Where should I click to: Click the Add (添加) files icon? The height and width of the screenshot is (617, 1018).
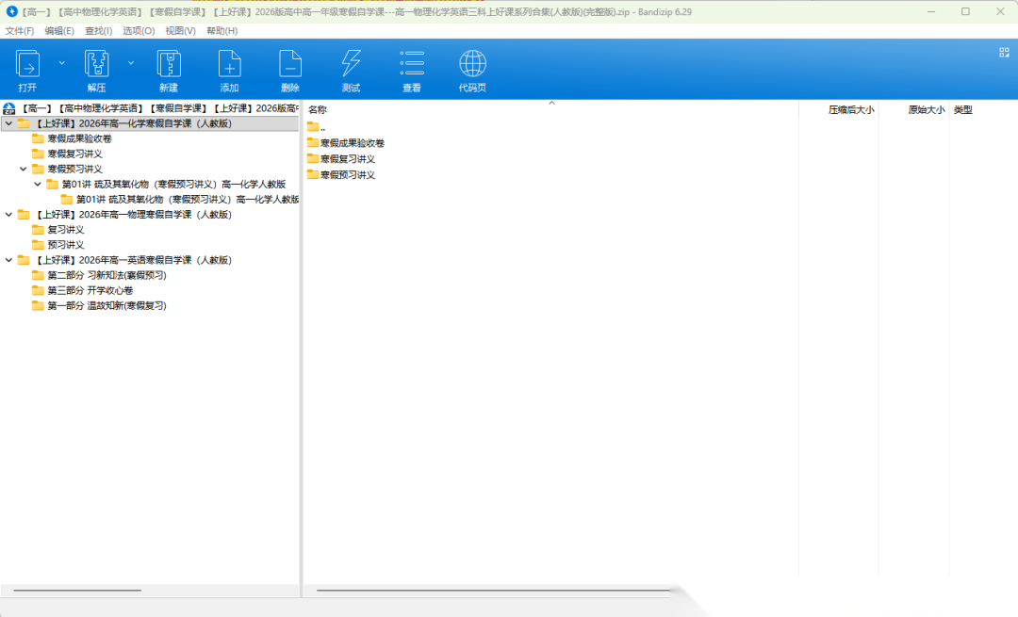click(229, 64)
